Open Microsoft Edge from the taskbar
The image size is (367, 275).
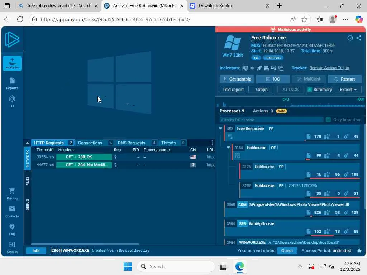(240, 266)
